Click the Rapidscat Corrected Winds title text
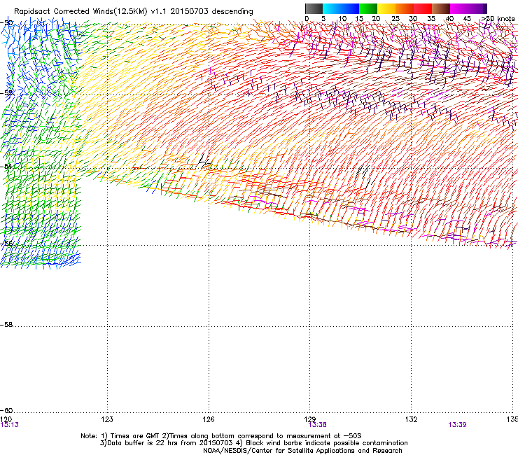The height and width of the screenshot is (455, 518). [134, 12]
